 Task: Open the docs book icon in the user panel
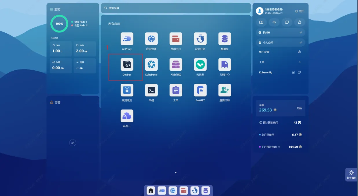click(261, 22)
